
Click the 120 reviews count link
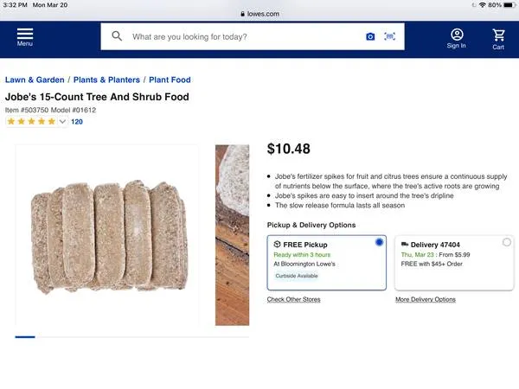pos(77,122)
